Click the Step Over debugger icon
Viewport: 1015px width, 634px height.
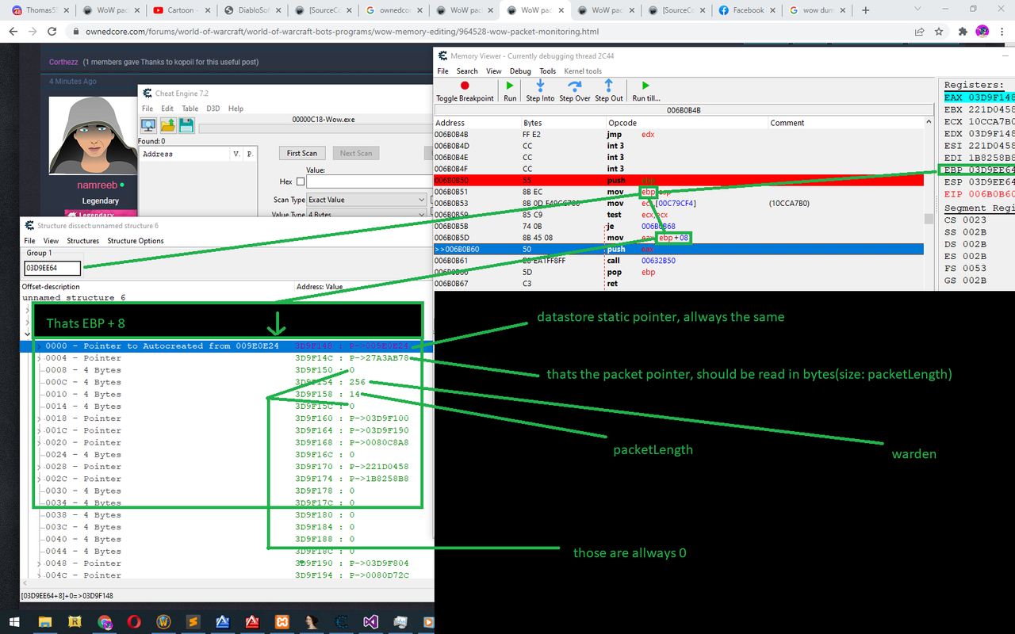click(x=575, y=90)
